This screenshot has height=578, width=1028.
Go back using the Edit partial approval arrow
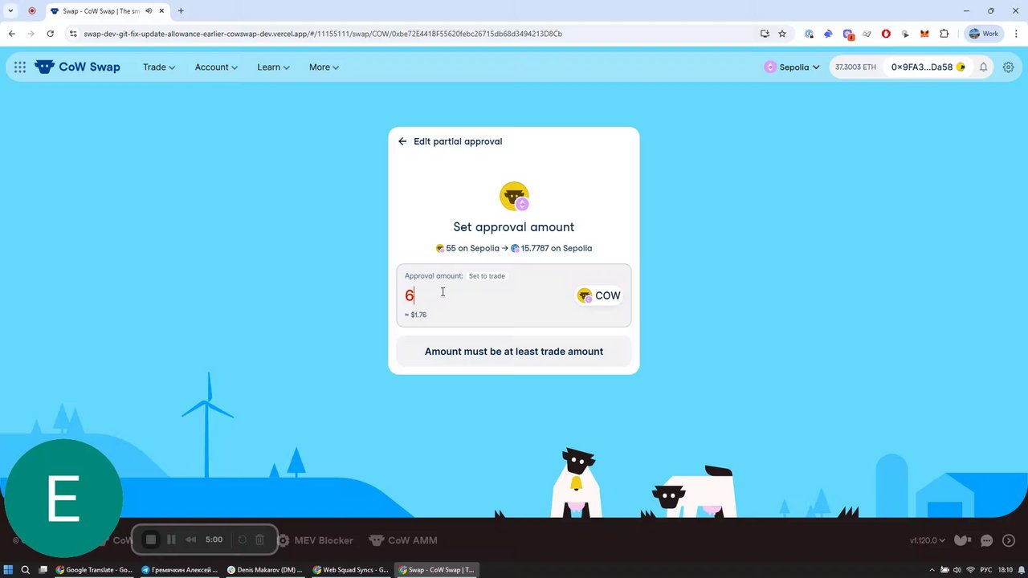click(x=402, y=141)
